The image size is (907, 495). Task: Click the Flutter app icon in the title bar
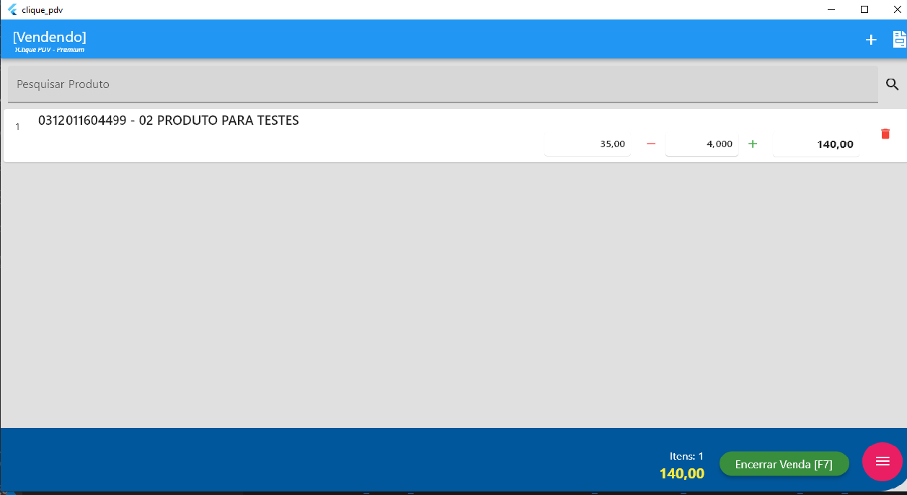pyautogui.click(x=12, y=9)
